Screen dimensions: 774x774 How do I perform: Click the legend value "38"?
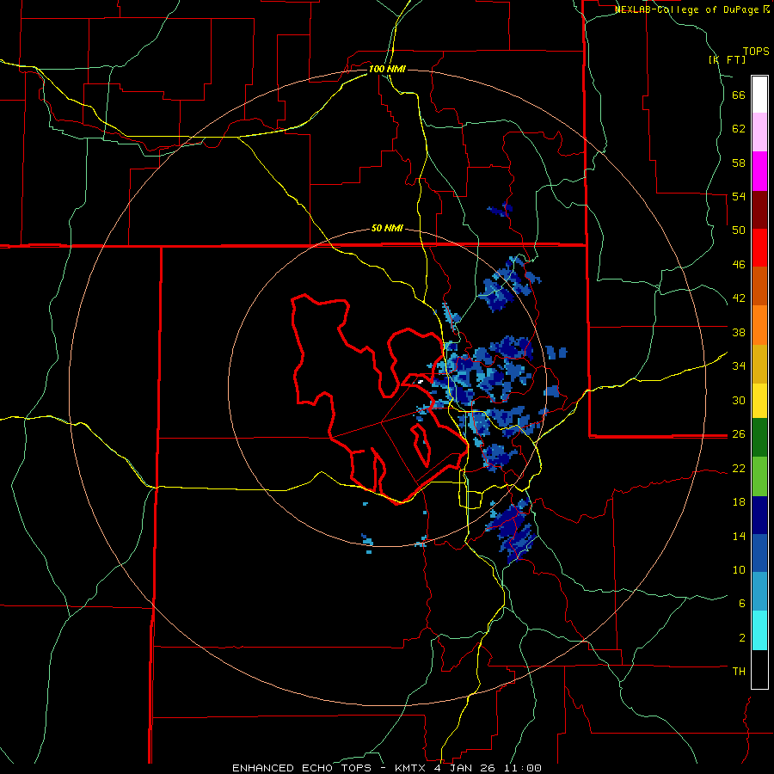tap(739, 332)
